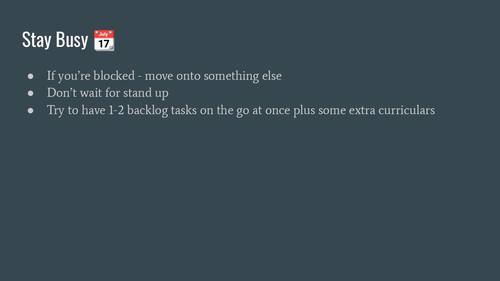Click the word "move" in first bullet

tap(158, 76)
